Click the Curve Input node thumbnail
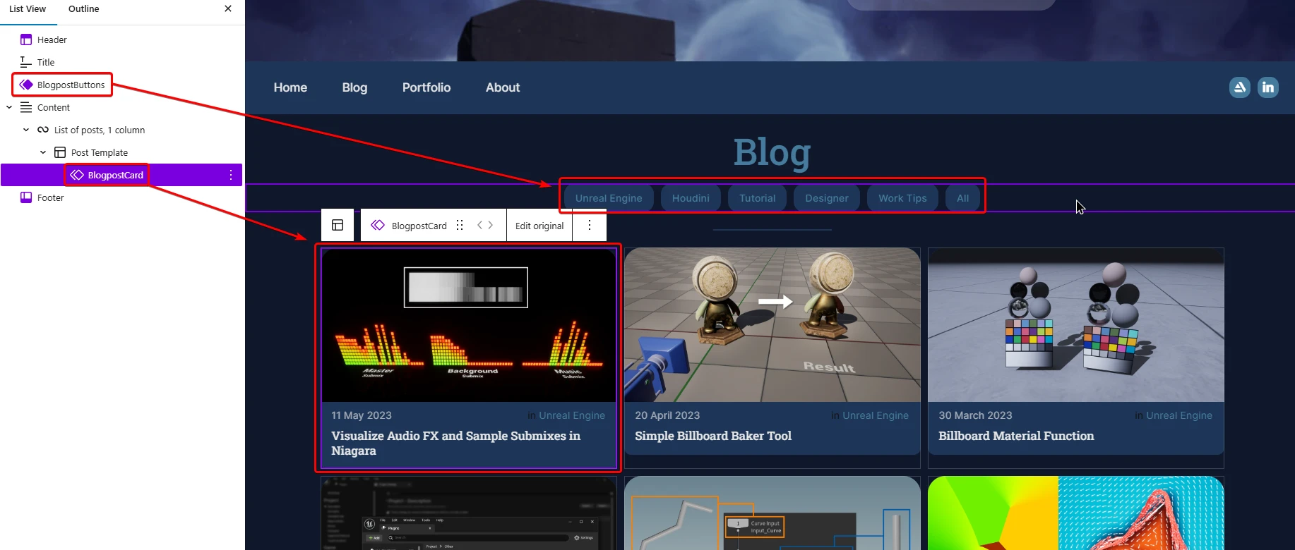 [x=772, y=513]
